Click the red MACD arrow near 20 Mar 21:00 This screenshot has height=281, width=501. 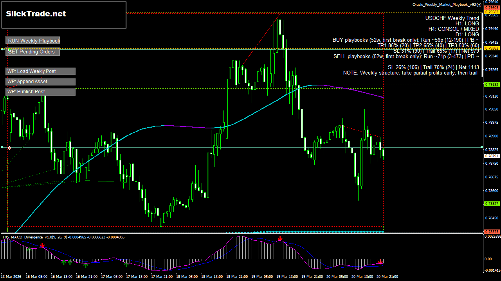[x=380, y=261]
